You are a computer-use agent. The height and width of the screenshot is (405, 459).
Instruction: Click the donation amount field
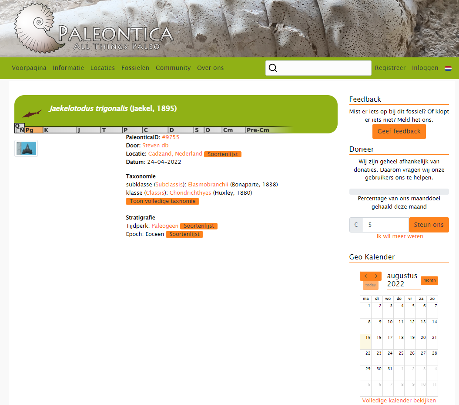click(385, 225)
